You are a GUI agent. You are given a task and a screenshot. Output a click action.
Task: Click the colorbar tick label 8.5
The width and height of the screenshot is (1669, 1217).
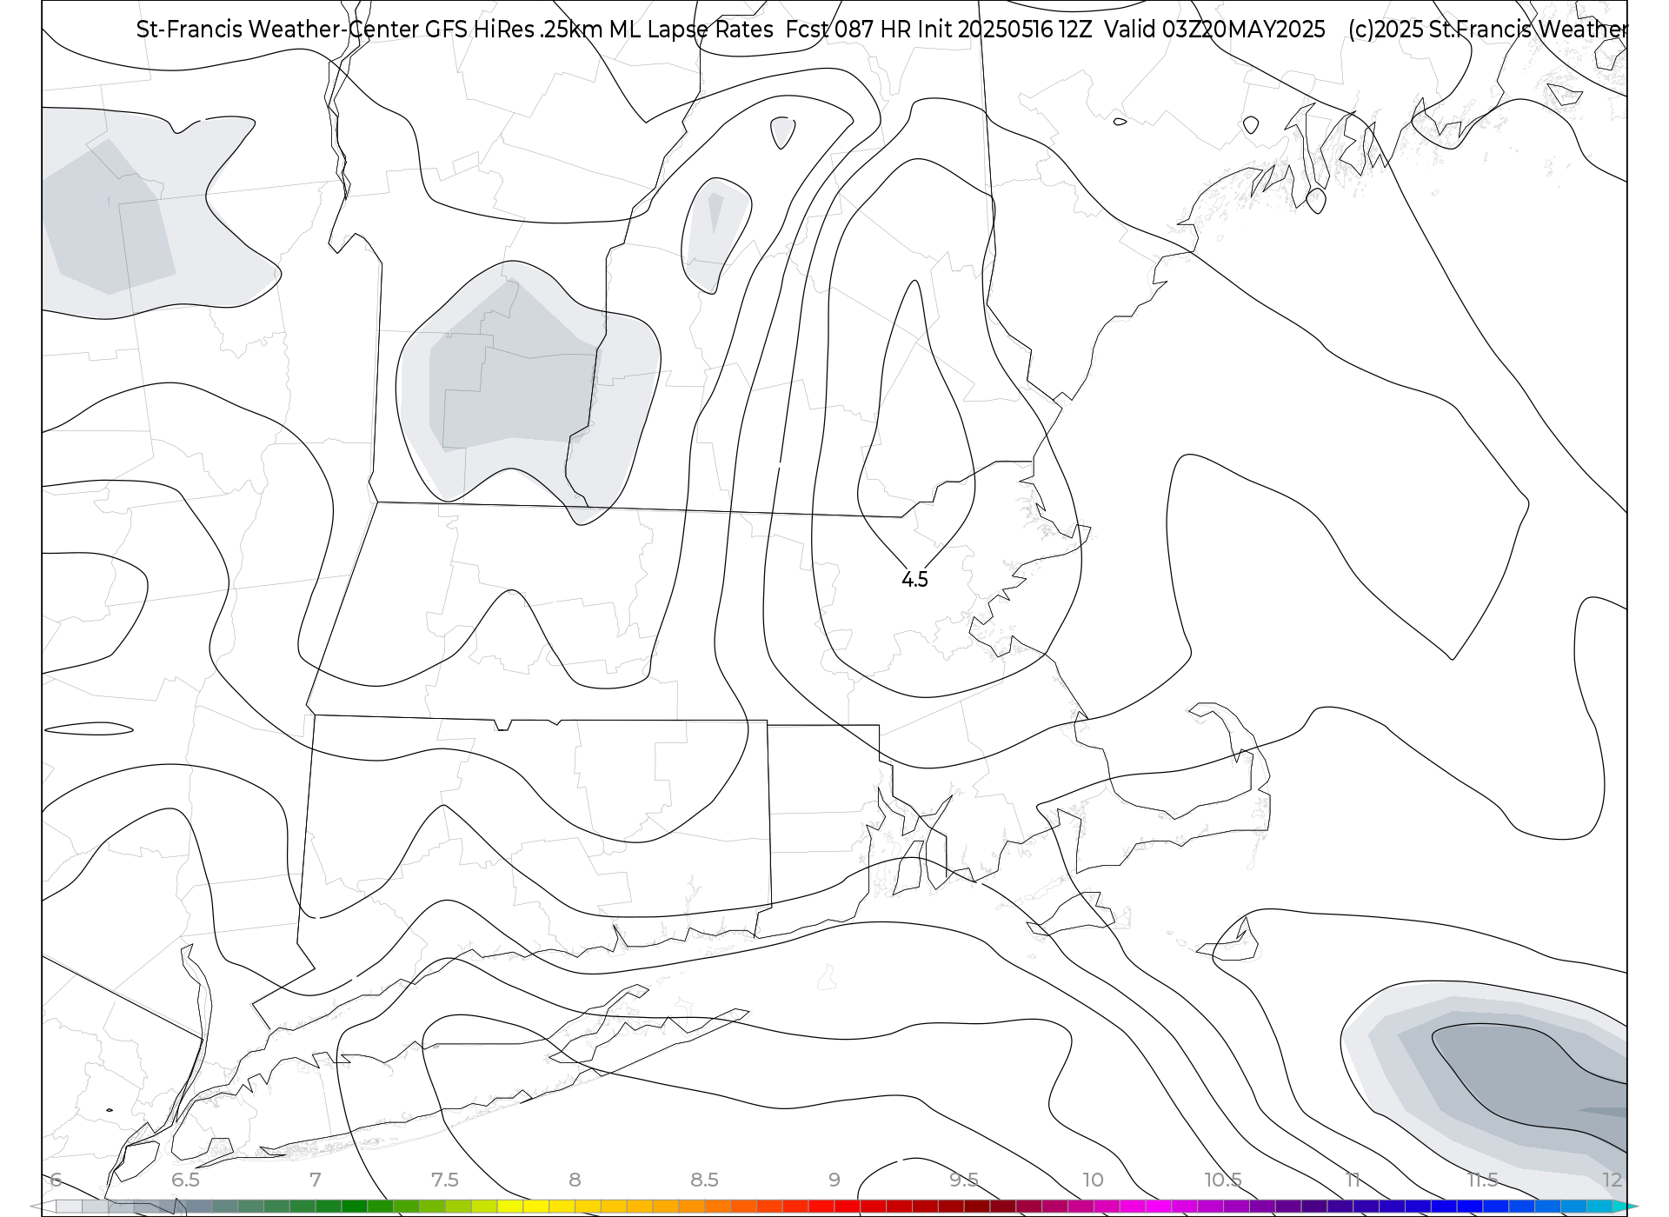tap(704, 1180)
